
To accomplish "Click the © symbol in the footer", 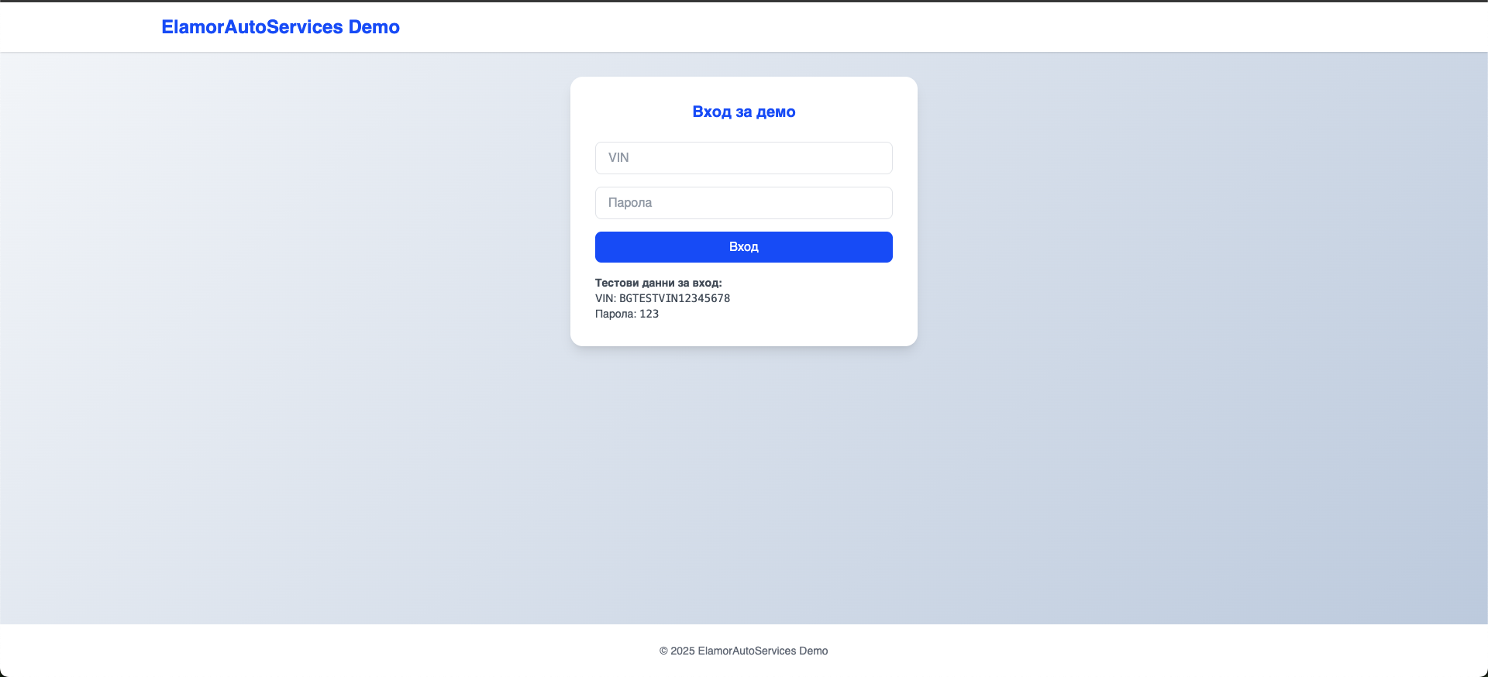I will (x=663, y=651).
